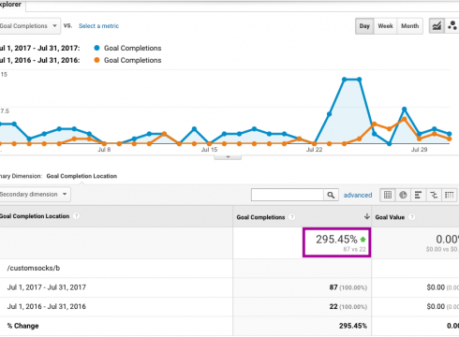The height and width of the screenshot is (337, 459).
Task: Open help icon next to Goal Value
Action: pos(412,217)
